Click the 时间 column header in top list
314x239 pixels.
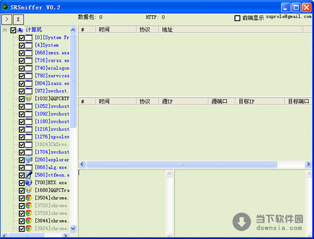coord(116,30)
